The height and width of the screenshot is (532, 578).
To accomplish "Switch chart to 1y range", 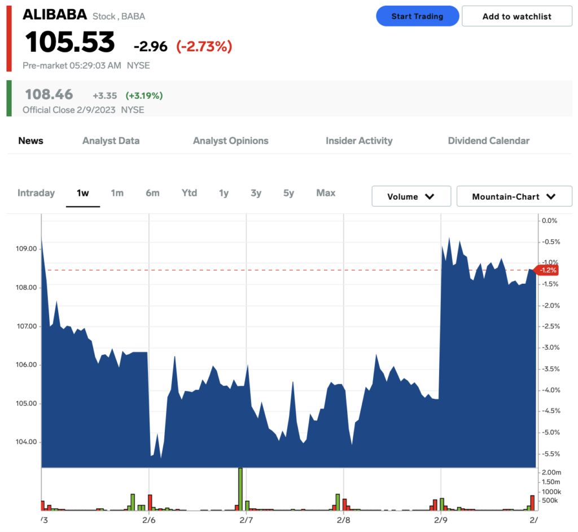I will coord(224,193).
